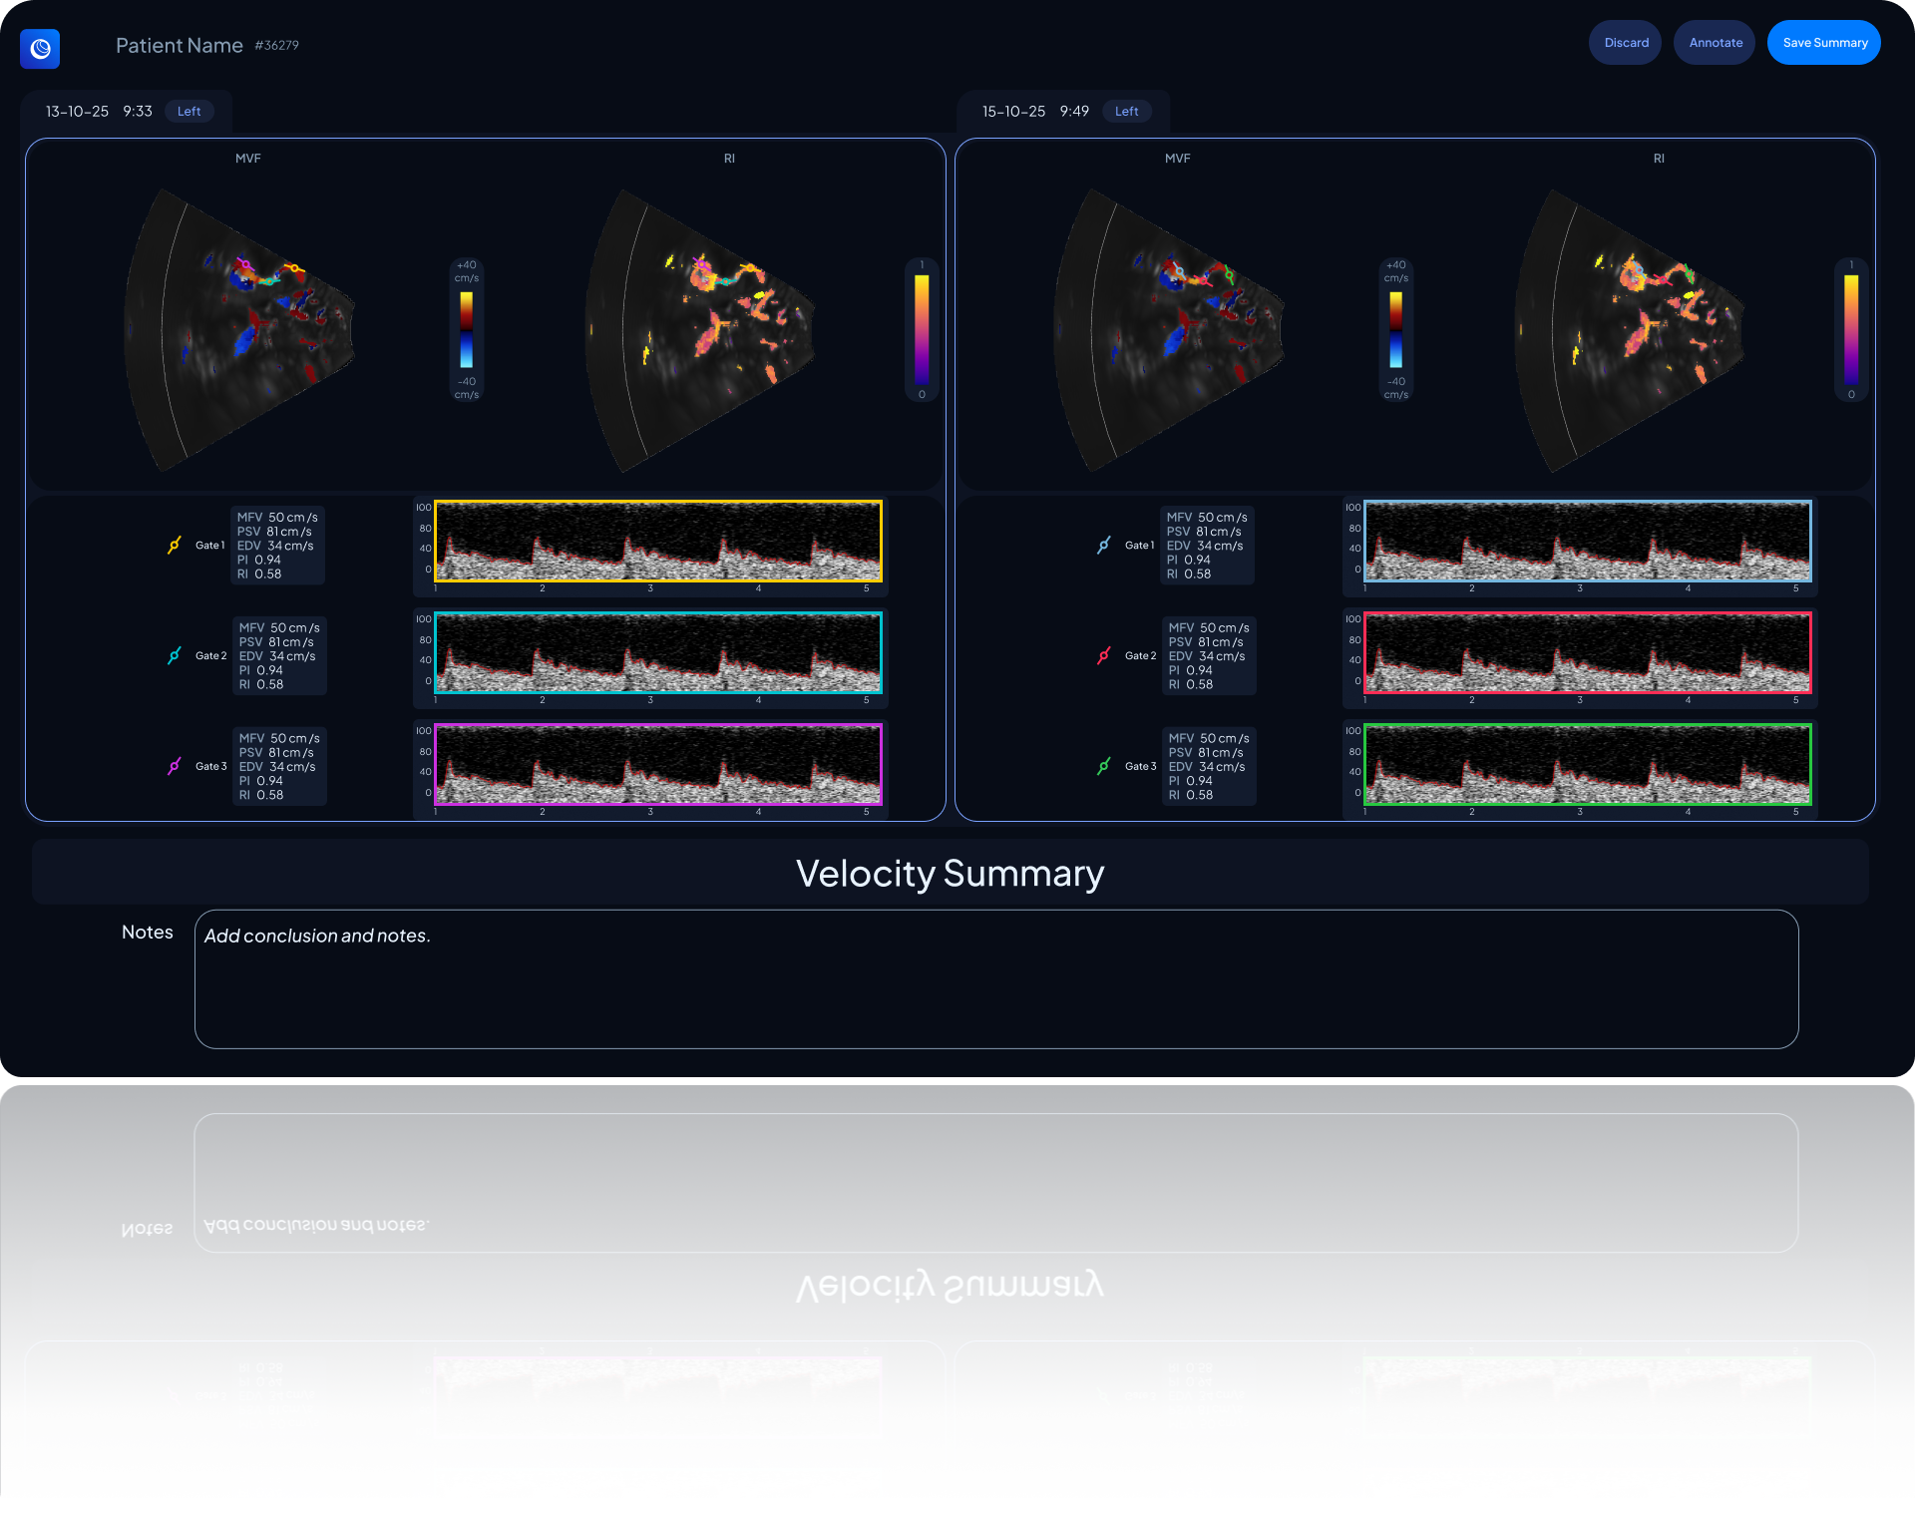Click the blue app logo icon

pyautogui.click(x=40, y=48)
